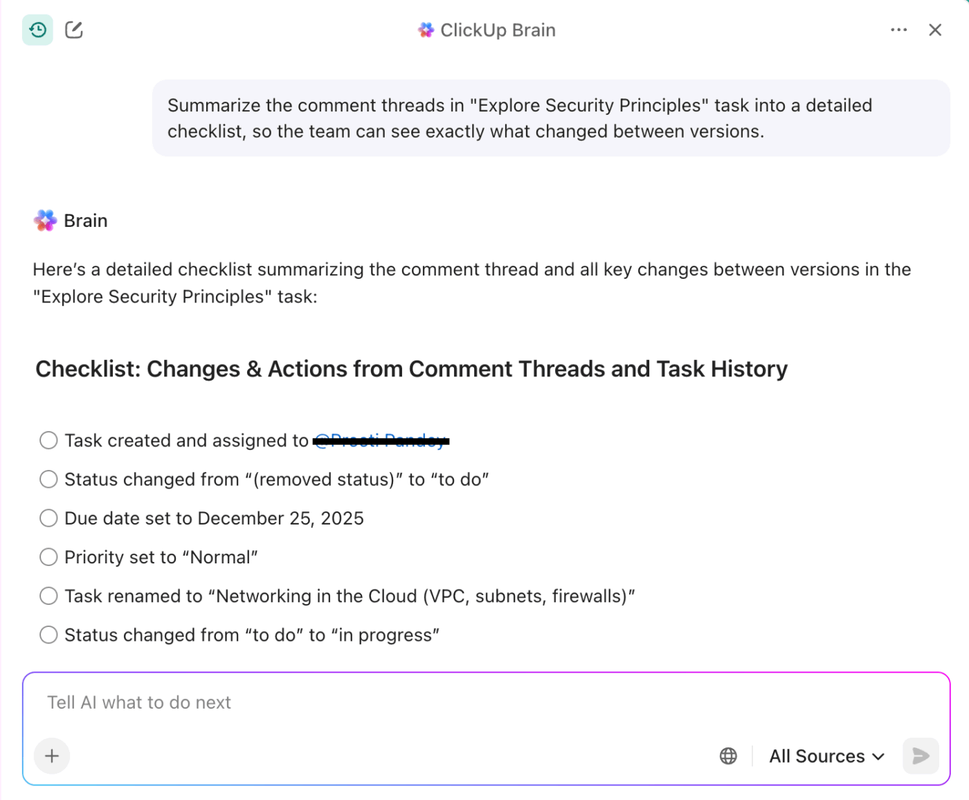This screenshot has height=800, width=969.
Task: Close the ClickUp Brain window
Action: [x=935, y=30]
